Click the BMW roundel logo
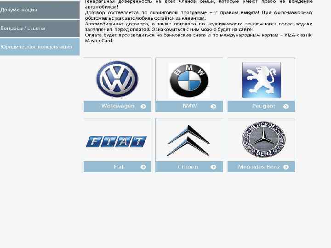The height and width of the screenshot is (248, 331). [x=189, y=81]
